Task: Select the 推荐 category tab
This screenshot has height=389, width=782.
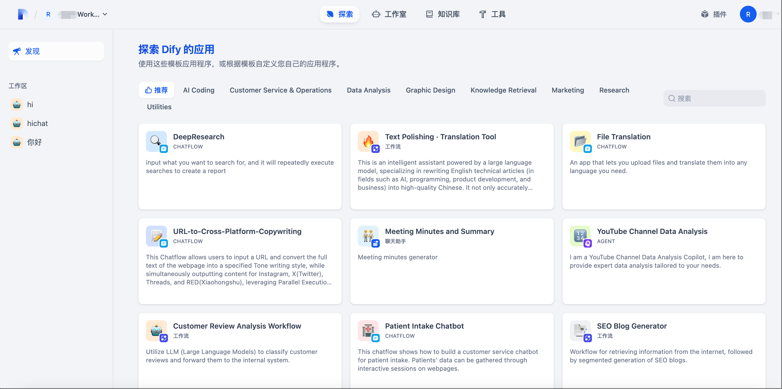Action: click(156, 90)
